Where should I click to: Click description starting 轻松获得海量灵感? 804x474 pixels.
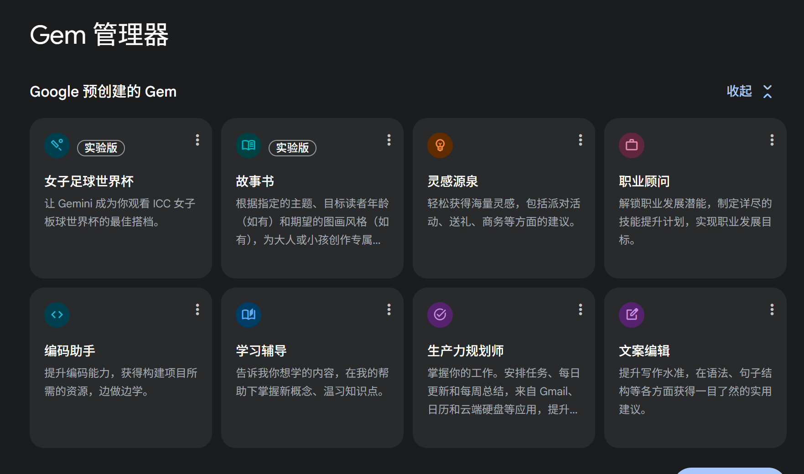click(x=504, y=212)
